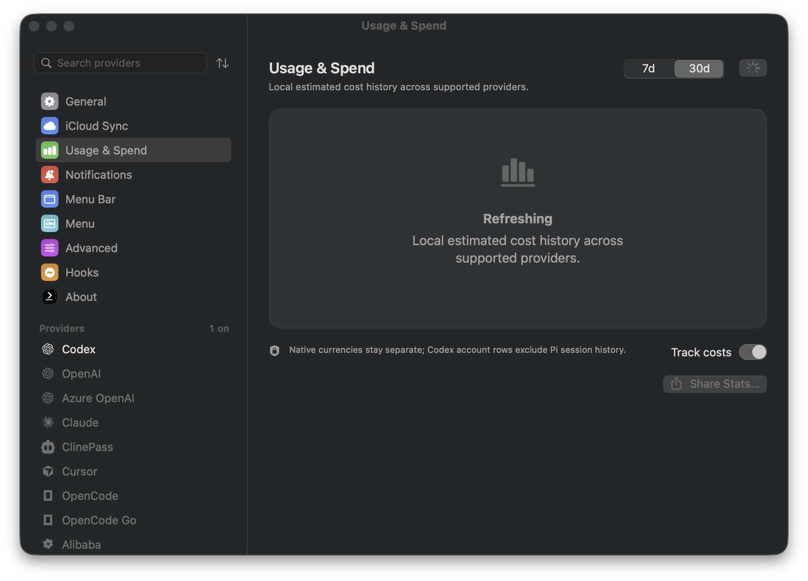Click the Usage & Spend window title
The image size is (808, 581).
404,26
